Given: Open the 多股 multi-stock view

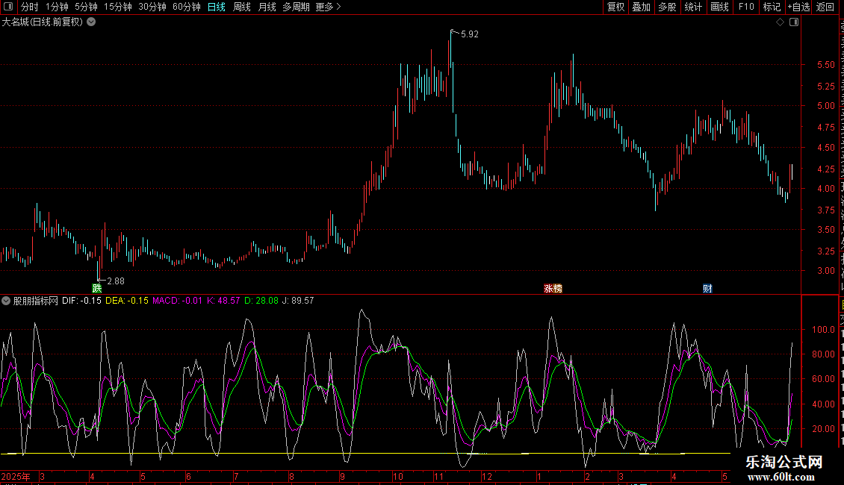Looking at the screenshot, I should 668,7.
